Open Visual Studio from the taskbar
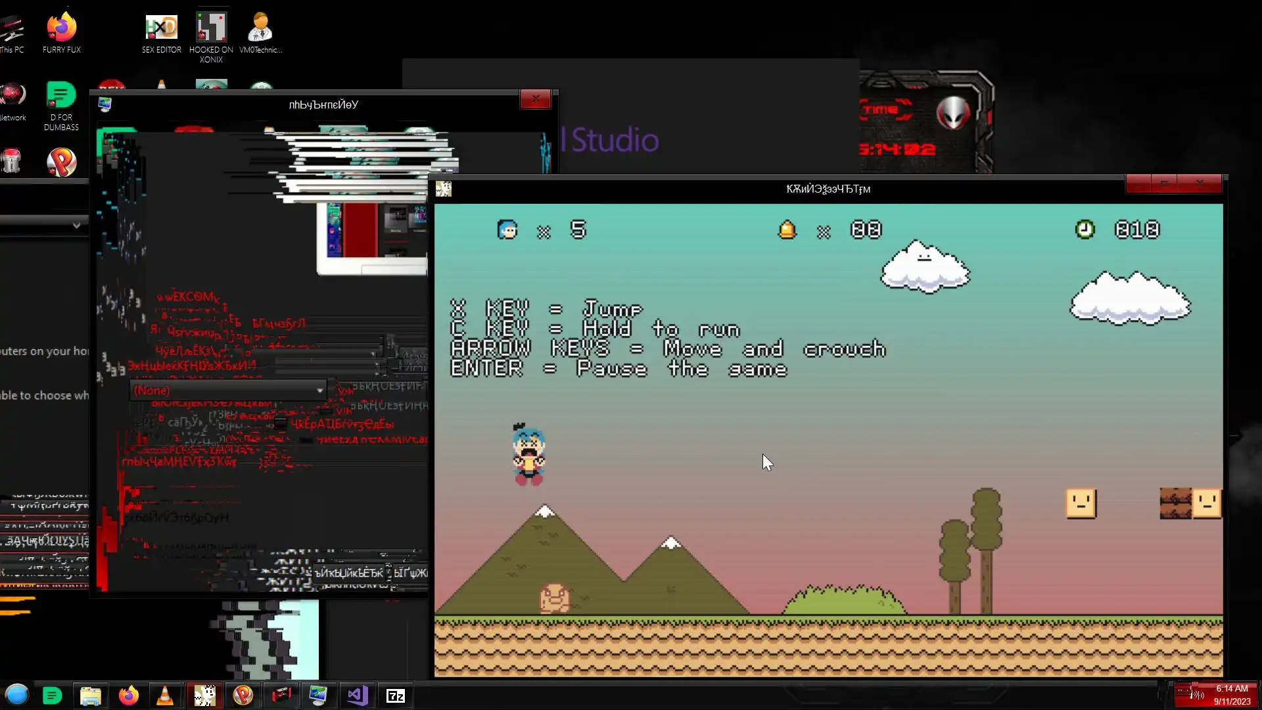1262x710 pixels. 358,696
